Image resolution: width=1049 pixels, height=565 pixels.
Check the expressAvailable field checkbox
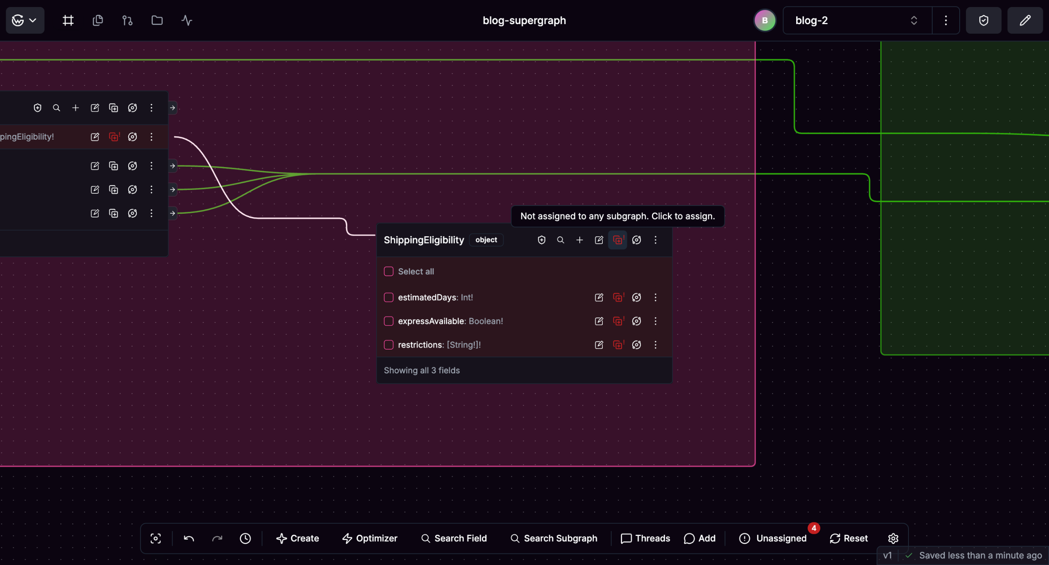click(x=388, y=321)
